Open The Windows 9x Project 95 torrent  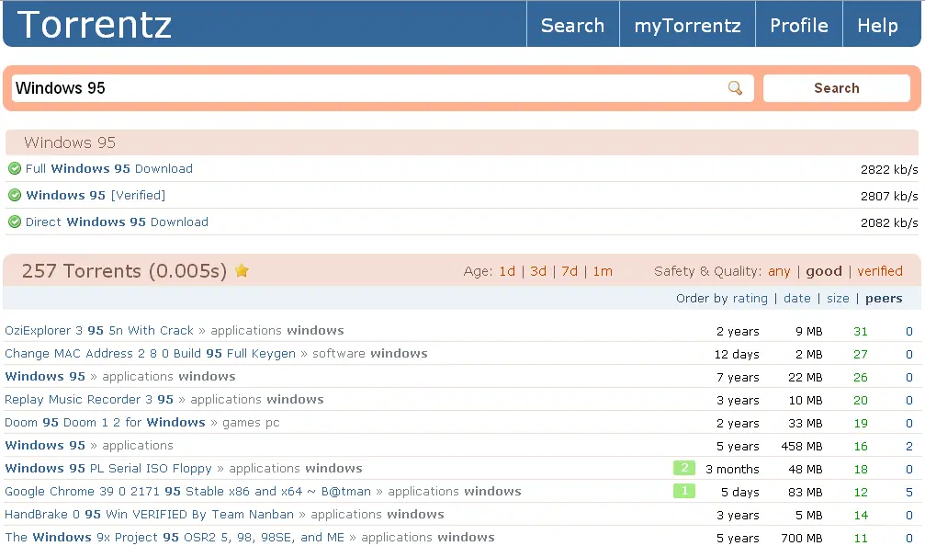[x=174, y=538]
